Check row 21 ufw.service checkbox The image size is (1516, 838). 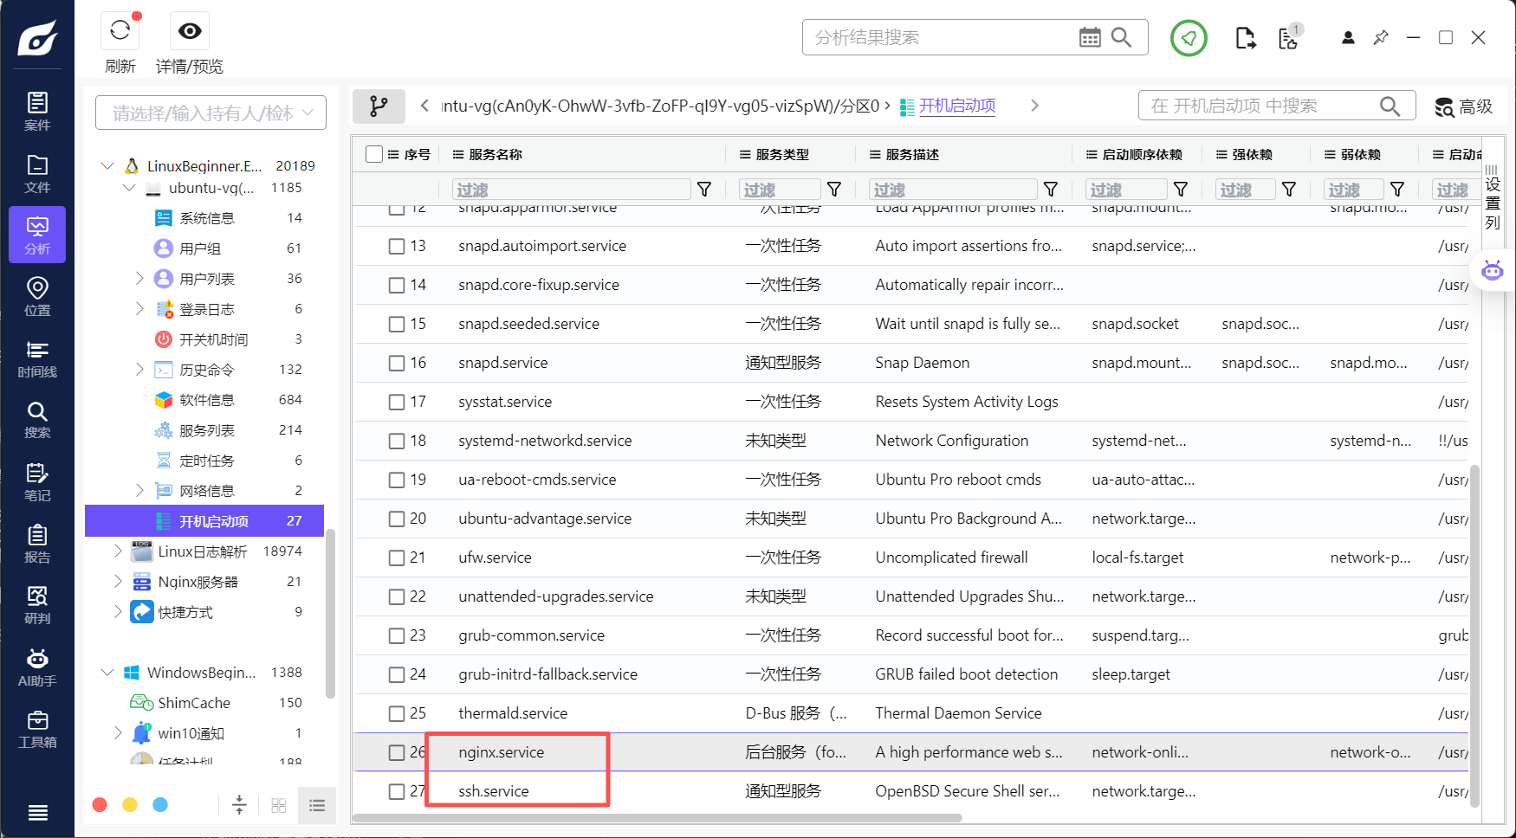[x=397, y=558]
